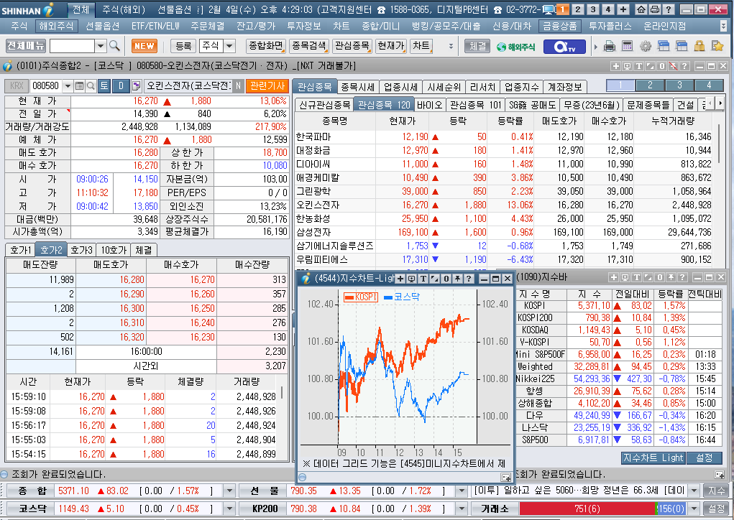Click T font icon in 지수바 window header

(x=637, y=277)
